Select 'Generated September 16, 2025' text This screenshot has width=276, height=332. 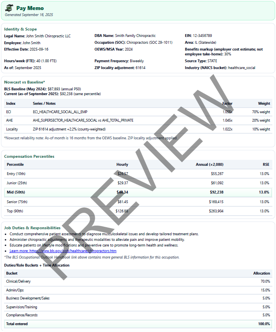[29, 15]
